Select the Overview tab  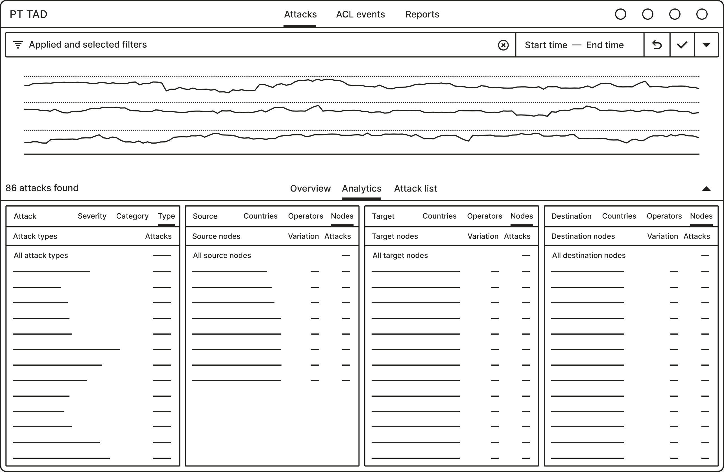coord(310,188)
